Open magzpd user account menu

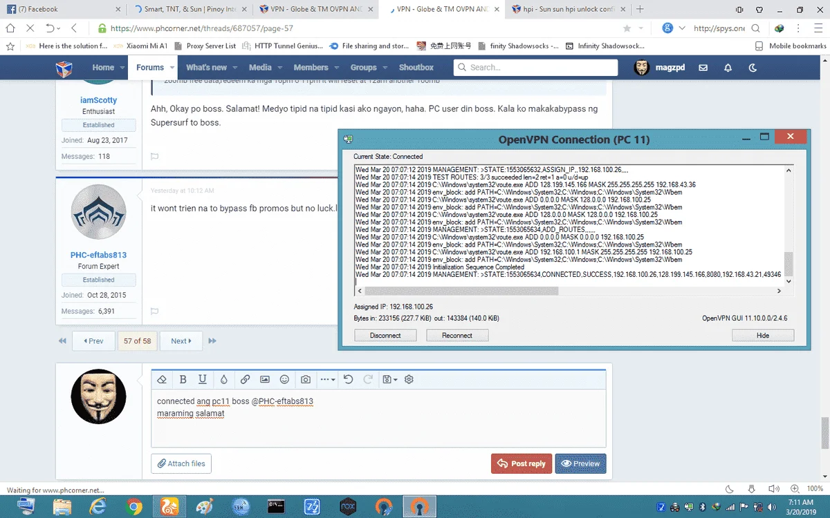(661, 68)
